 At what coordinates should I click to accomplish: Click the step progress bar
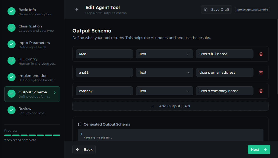32,135
